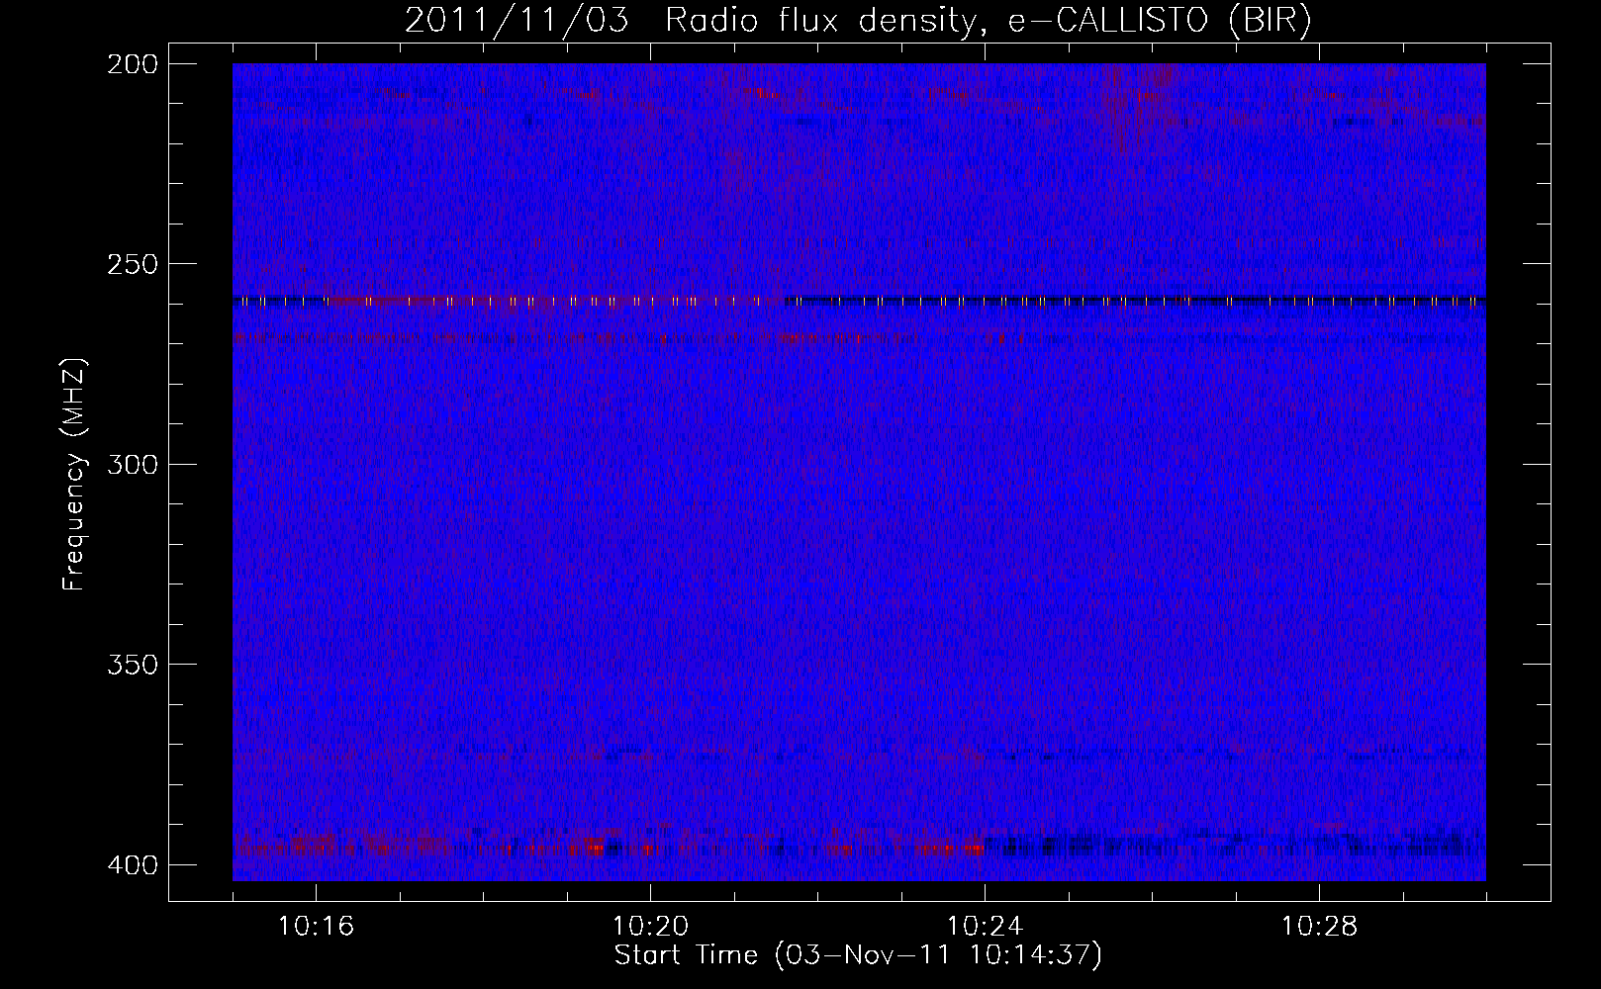The image size is (1601, 989).
Task: Click the 10:24 time tick label
Action: (985, 927)
